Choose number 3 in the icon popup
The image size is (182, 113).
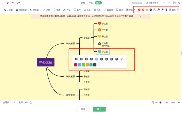click(x=86, y=59)
